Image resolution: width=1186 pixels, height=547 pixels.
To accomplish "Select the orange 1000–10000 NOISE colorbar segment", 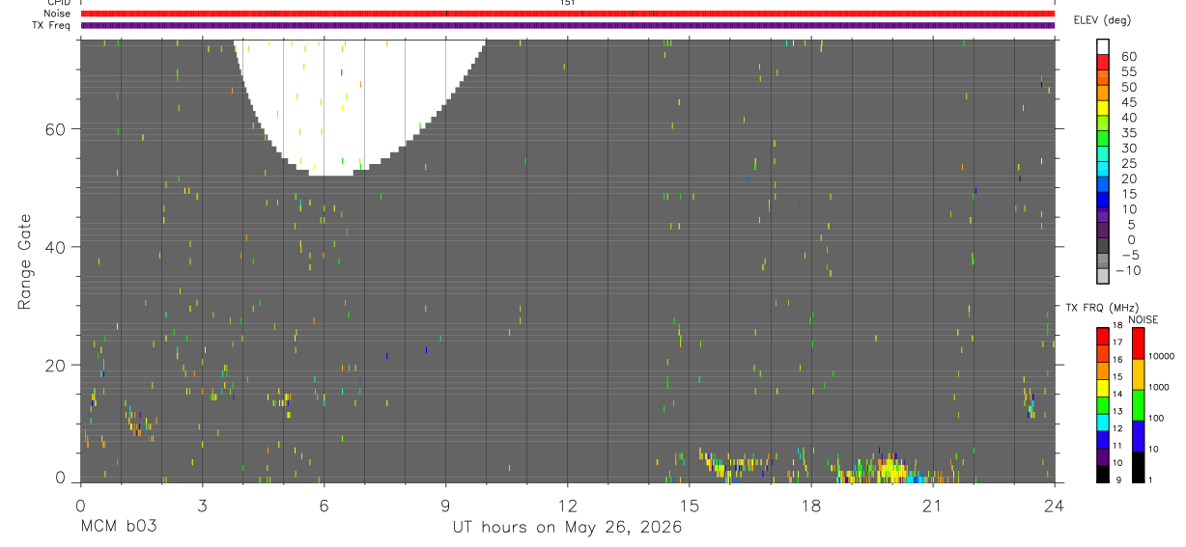I will coord(1138,374).
